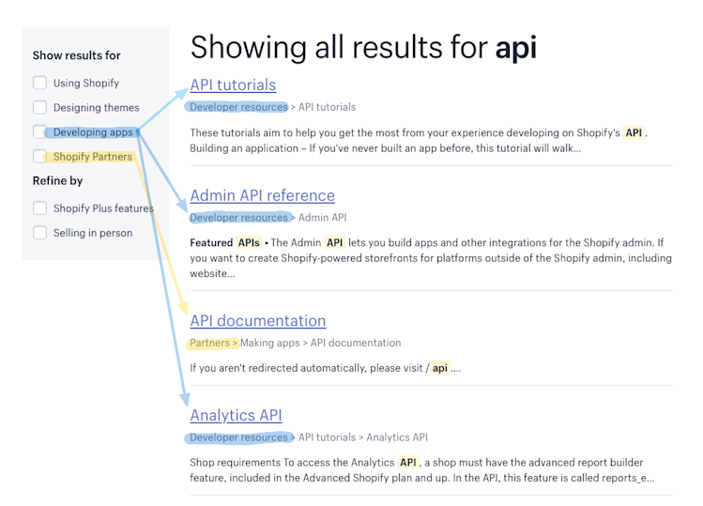Click 'Developing apps' filter label
The height and width of the screenshot is (506, 703).
tap(93, 132)
